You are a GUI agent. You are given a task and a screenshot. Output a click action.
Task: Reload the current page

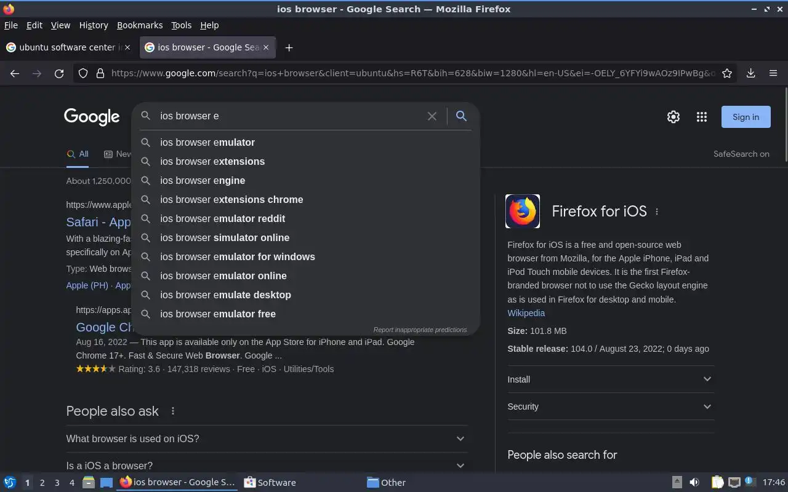click(59, 73)
